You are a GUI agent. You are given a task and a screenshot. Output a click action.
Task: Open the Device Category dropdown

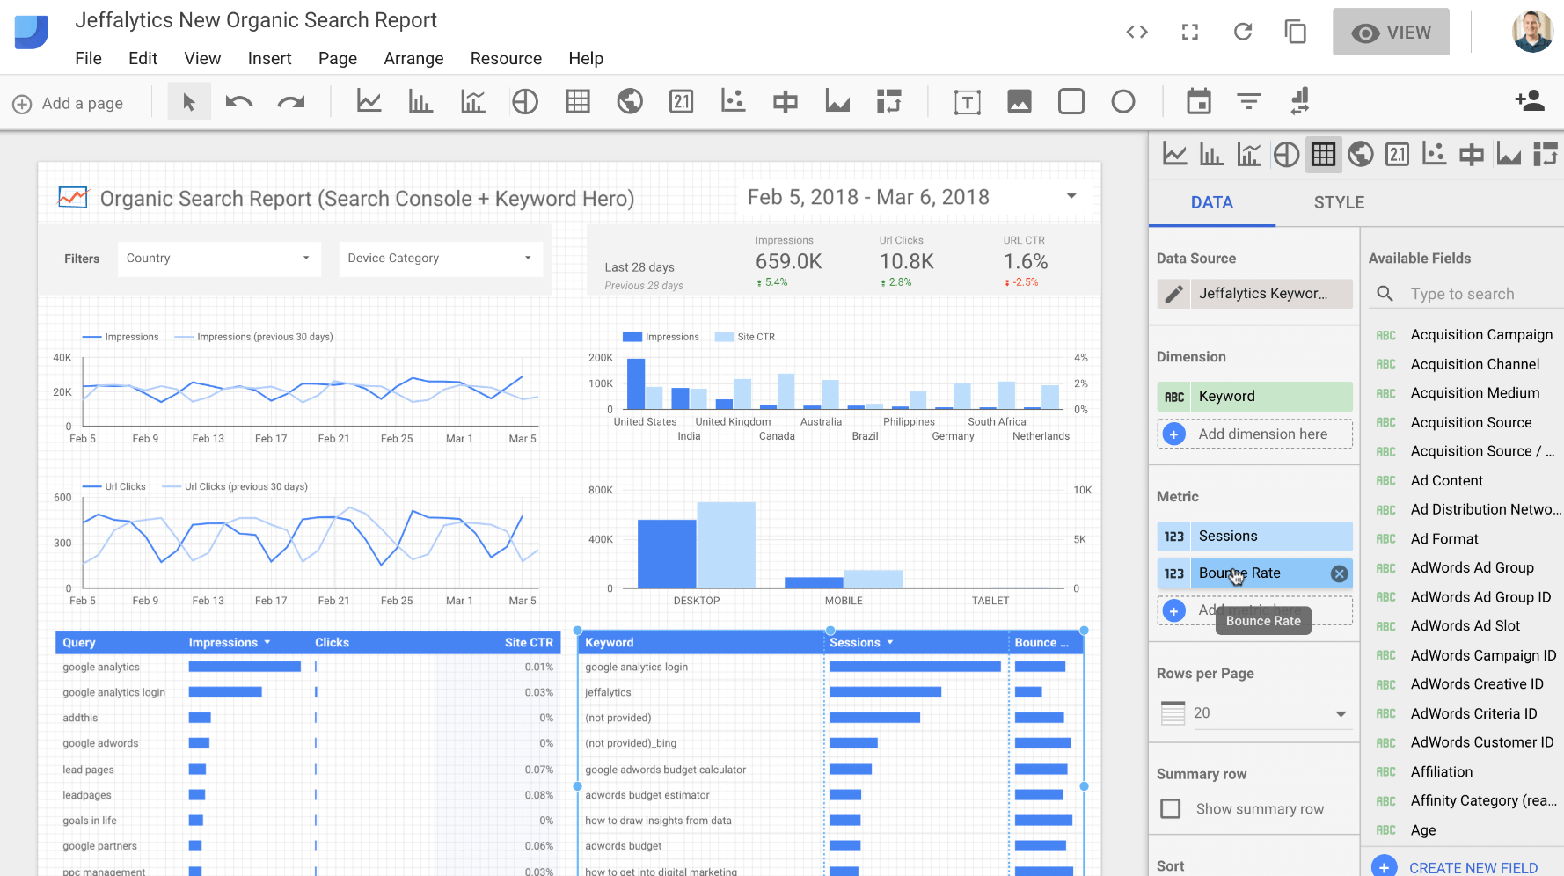pyautogui.click(x=440, y=258)
